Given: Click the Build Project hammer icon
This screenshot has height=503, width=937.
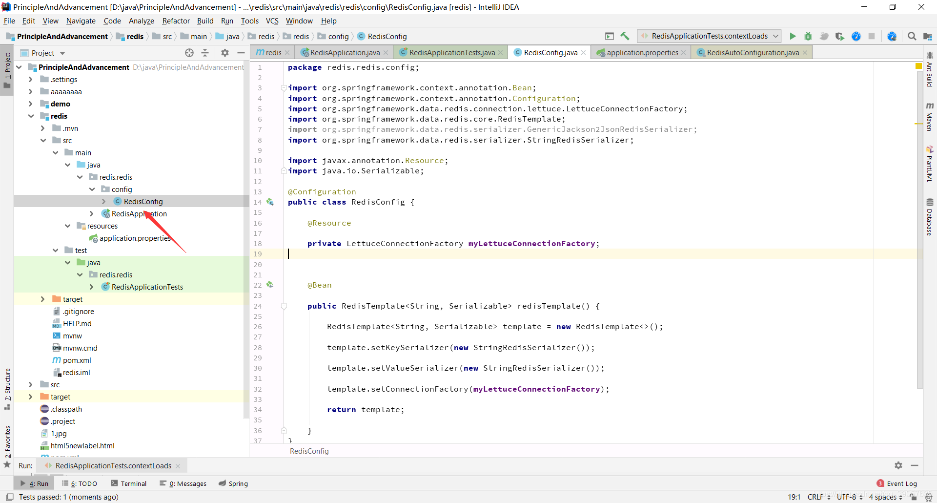Looking at the screenshot, I should tap(625, 36).
